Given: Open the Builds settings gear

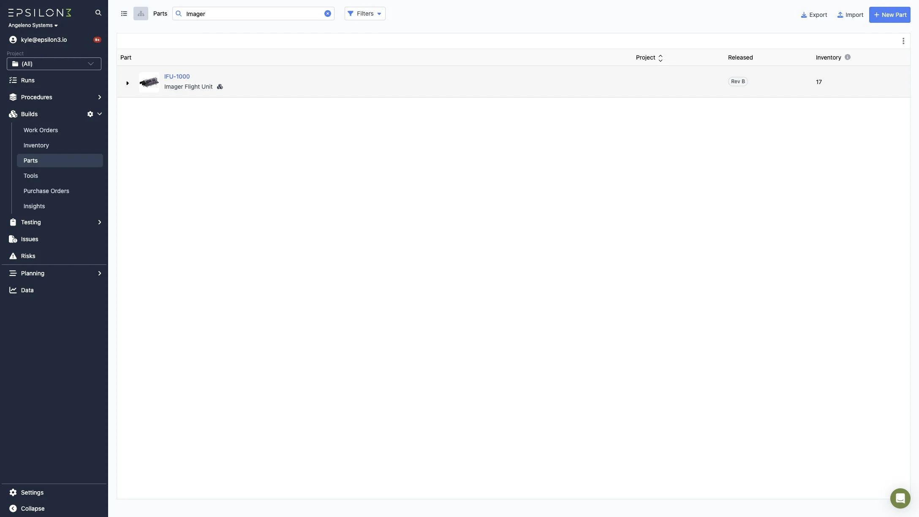Looking at the screenshot, I should coord(90,114).
